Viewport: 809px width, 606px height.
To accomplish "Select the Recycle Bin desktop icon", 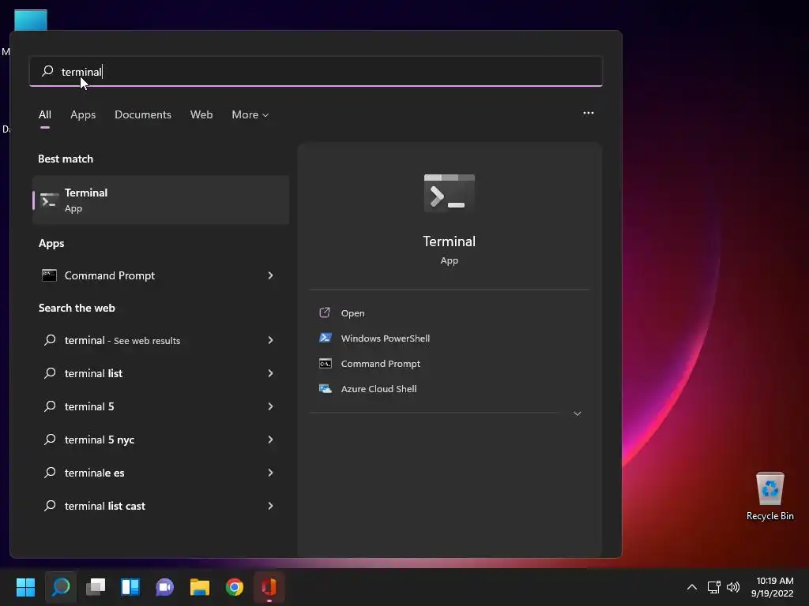I will 769,496.
